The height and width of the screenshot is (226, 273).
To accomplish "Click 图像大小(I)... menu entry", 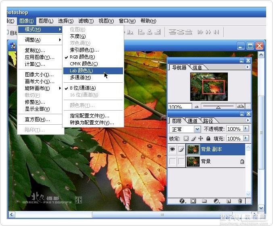I will 40,75.
